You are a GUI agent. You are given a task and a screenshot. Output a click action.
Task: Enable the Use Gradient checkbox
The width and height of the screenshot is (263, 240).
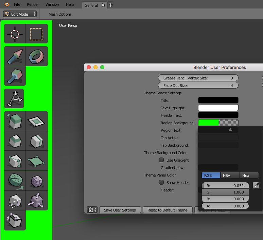[161, 160]
